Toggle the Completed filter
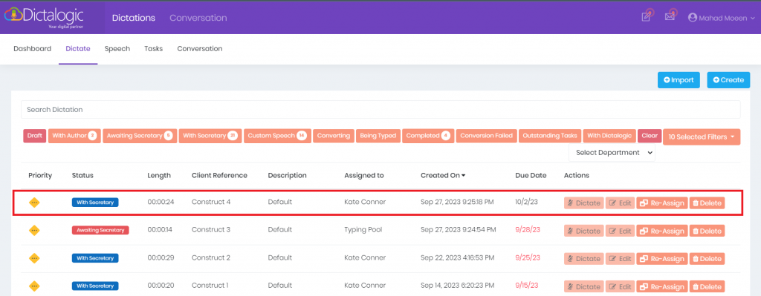 pos(428,136)
